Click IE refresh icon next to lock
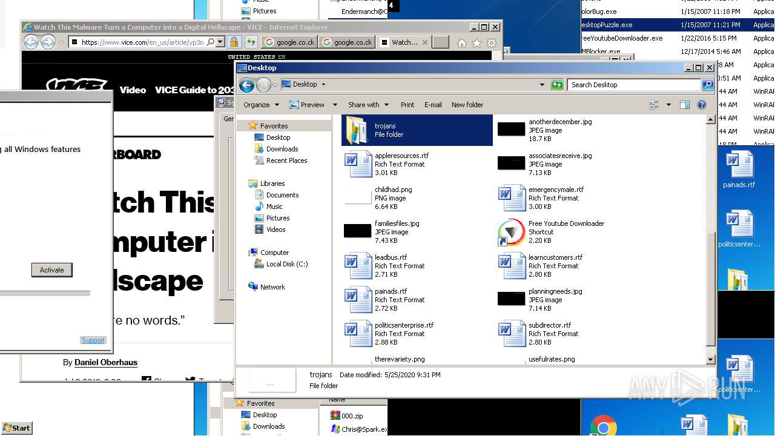Viewport: 775px width, 436px height. point(251,42)
